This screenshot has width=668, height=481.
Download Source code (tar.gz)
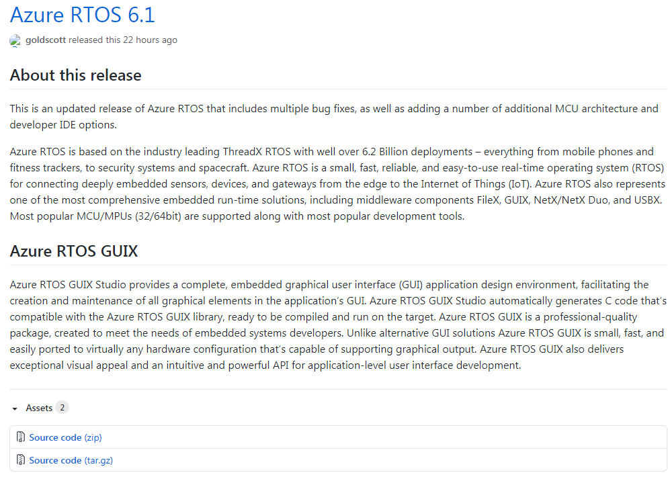coord(71,461)
